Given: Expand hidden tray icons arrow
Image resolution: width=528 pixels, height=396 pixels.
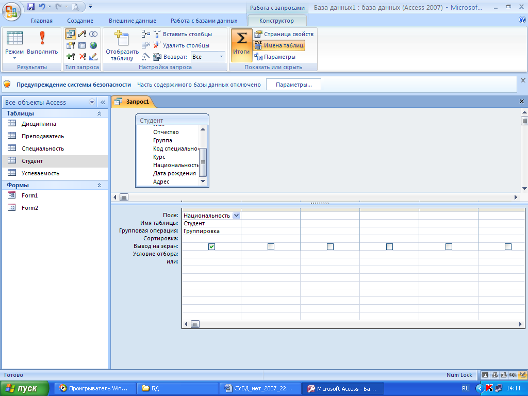Looking at the screenshot, I should point(481,389).
